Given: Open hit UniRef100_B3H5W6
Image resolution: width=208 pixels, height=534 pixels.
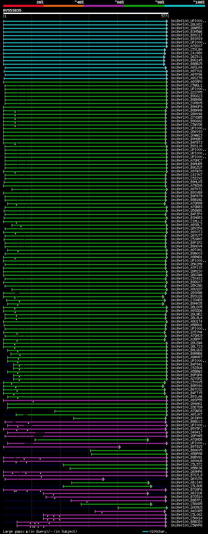Looking at the screenshot, I should 187,32.
